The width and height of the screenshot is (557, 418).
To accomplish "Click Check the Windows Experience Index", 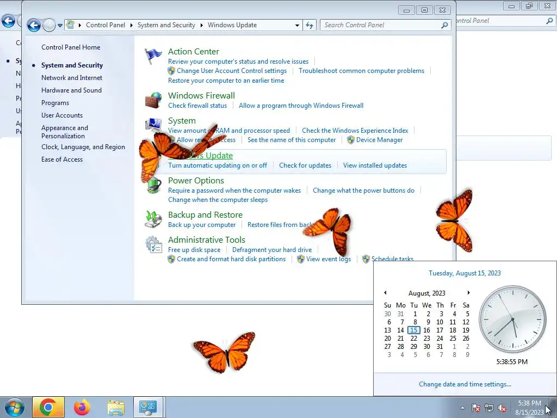I will 355,131.
